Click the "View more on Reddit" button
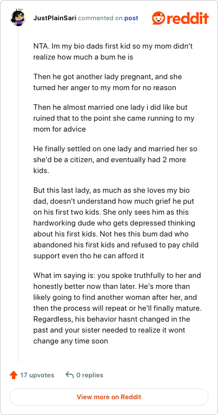The width and height of the screenshot is (218, 415). pyautogui.click(x=109, y=397)
